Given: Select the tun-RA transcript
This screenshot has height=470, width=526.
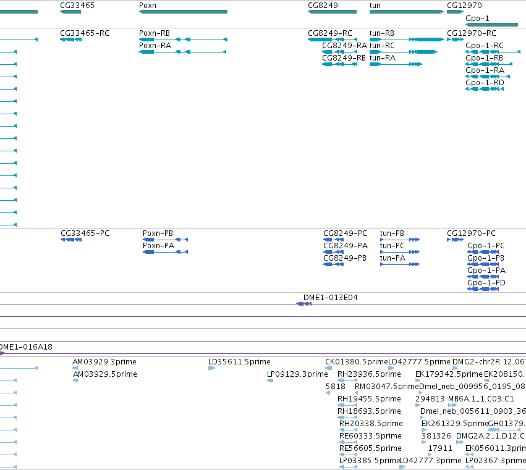Looking at the screenshot, I should tap(396, 64).
